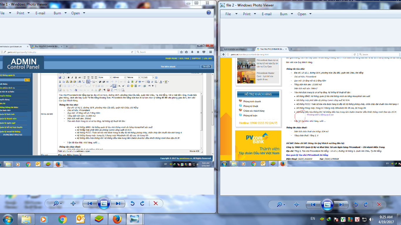Go to the next photo in file 2 window

pos(341,204)
